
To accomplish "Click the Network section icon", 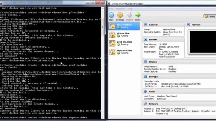I will [145, 104].
